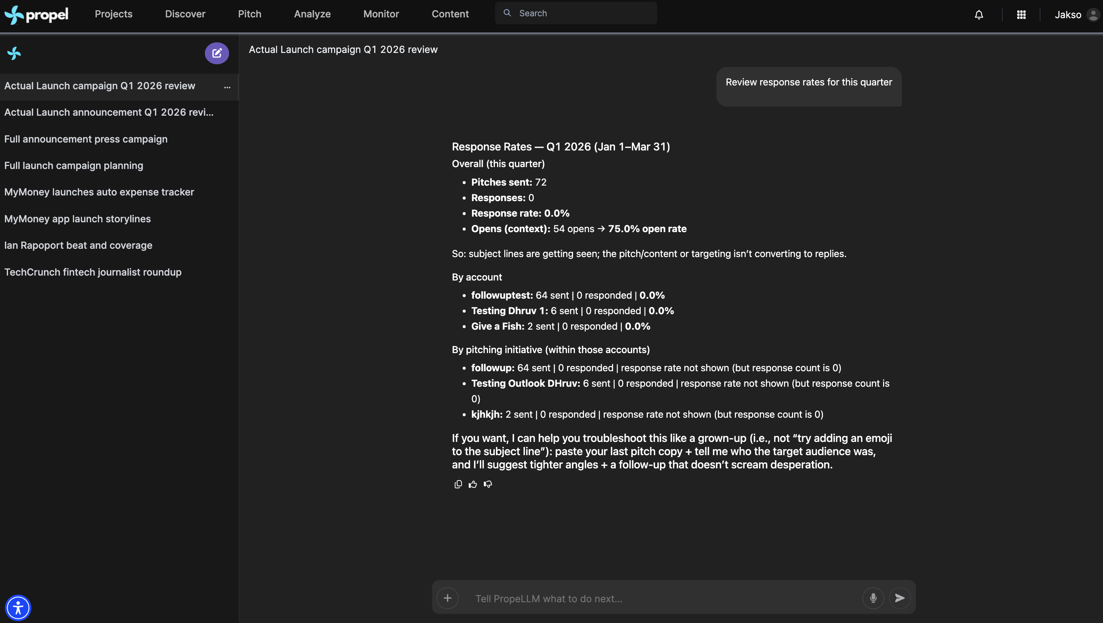Give thumbs up to the response

[473, 484]
